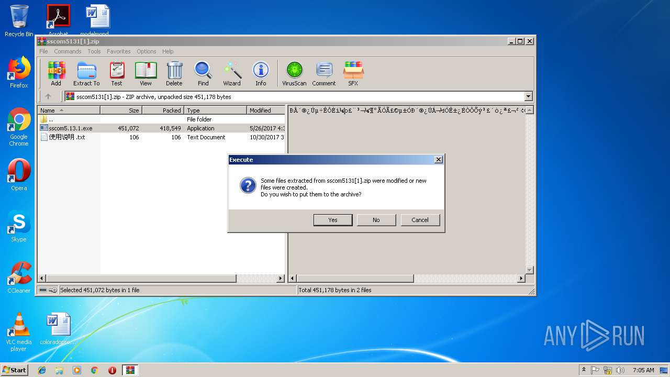Open the Commands menu
The image size is (670, 377).
tap(68, 51)
